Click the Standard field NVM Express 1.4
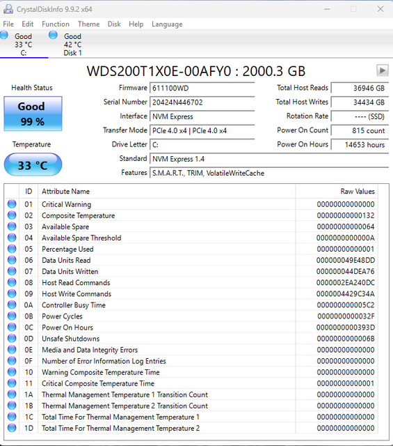The width and height of the screenshot is (393, 446). [x=269, y=159]
